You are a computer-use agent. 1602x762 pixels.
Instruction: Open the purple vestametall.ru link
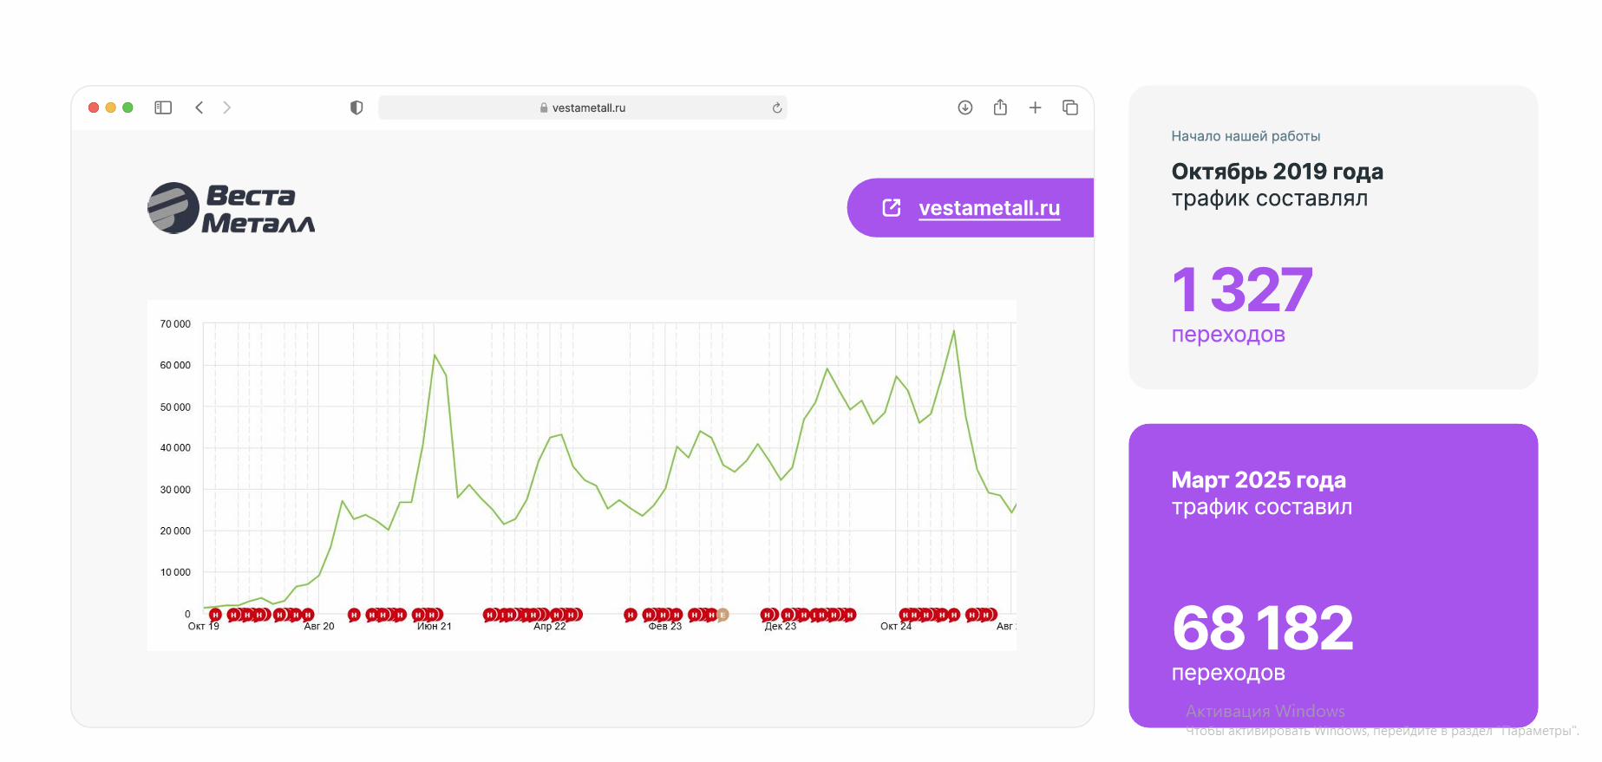(989, 208)
